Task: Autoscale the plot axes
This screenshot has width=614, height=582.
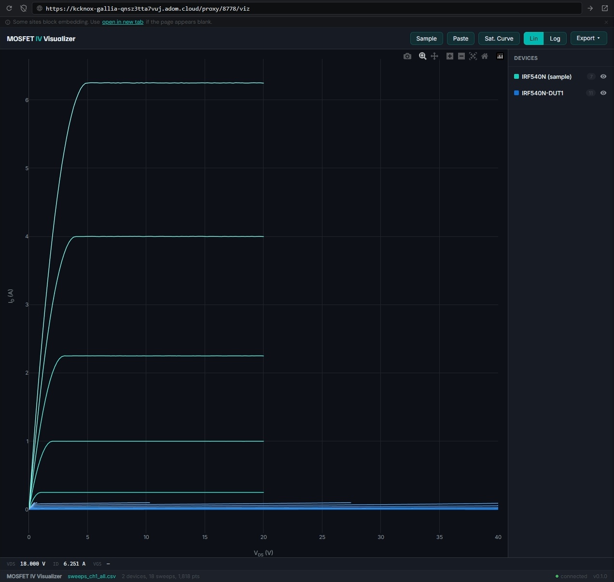Action: pyautogui.click(x=473, y=56)
